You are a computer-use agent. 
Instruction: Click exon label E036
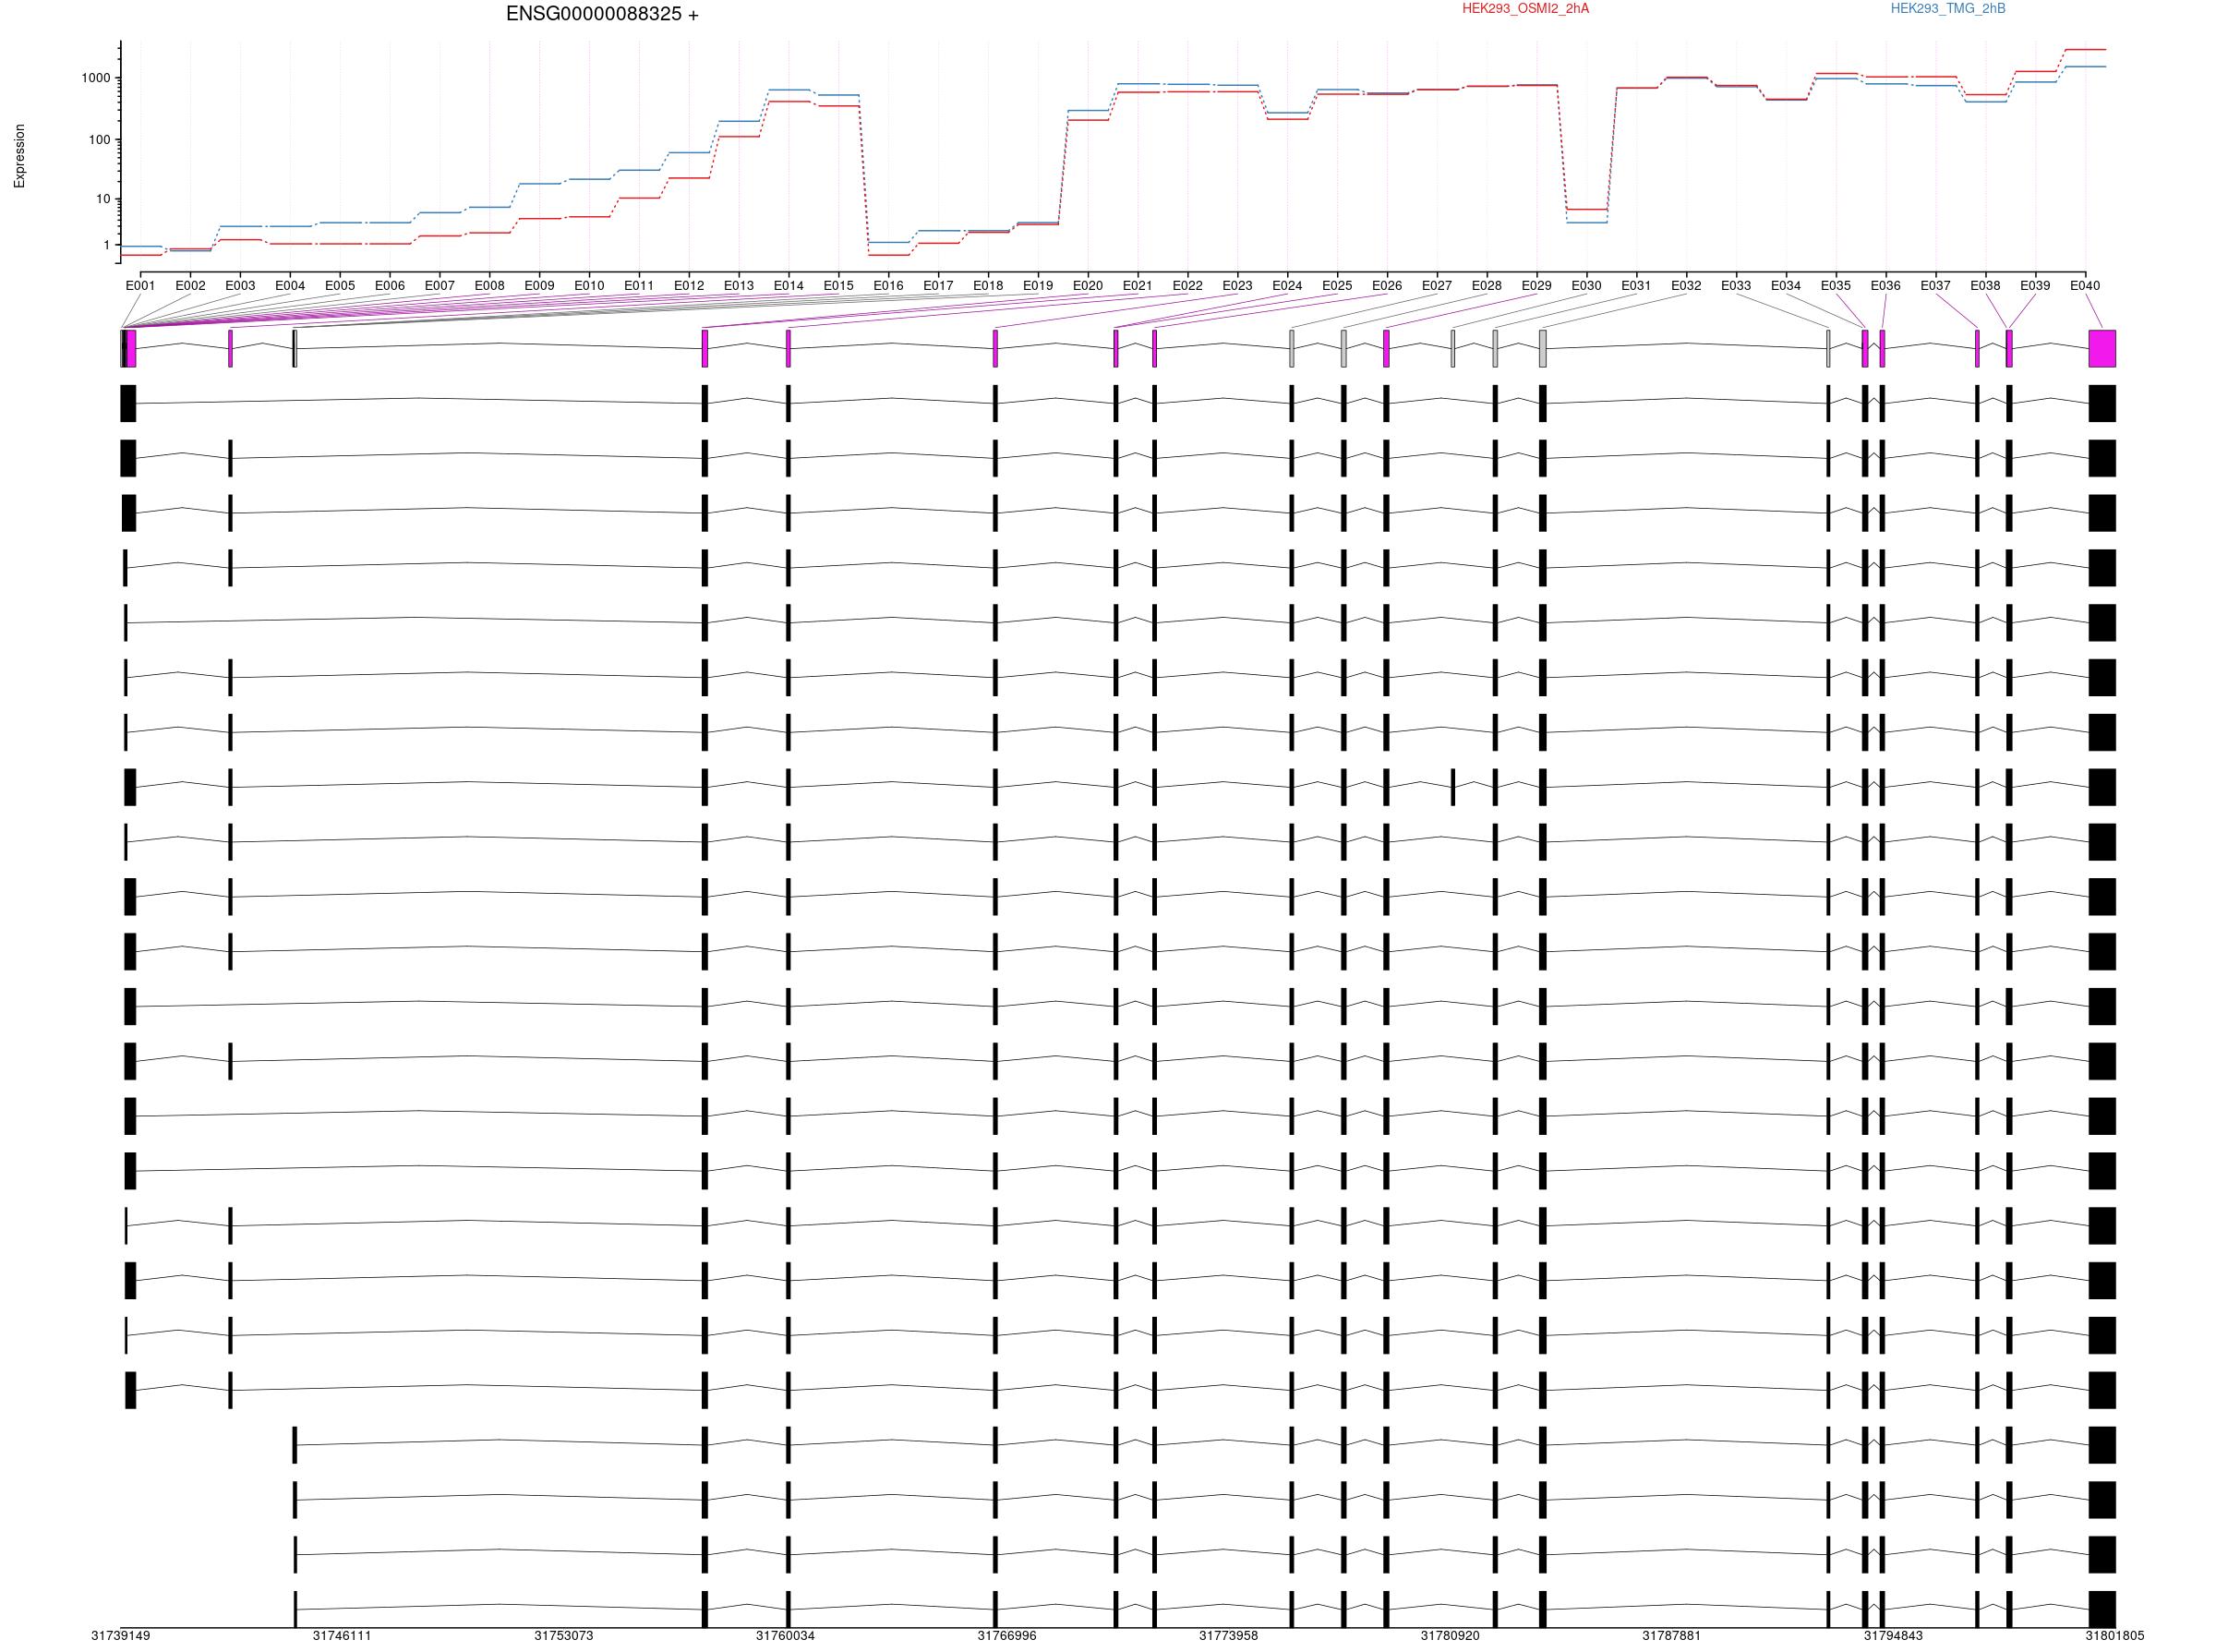(1885, 286)
